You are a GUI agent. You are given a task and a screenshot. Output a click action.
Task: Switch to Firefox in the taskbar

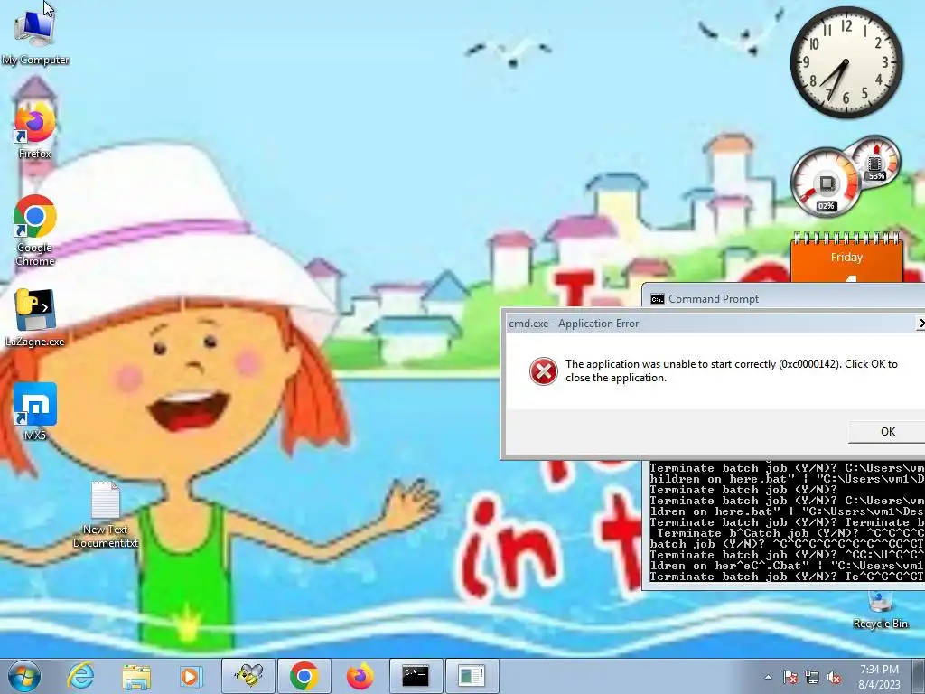pos(360,676)
